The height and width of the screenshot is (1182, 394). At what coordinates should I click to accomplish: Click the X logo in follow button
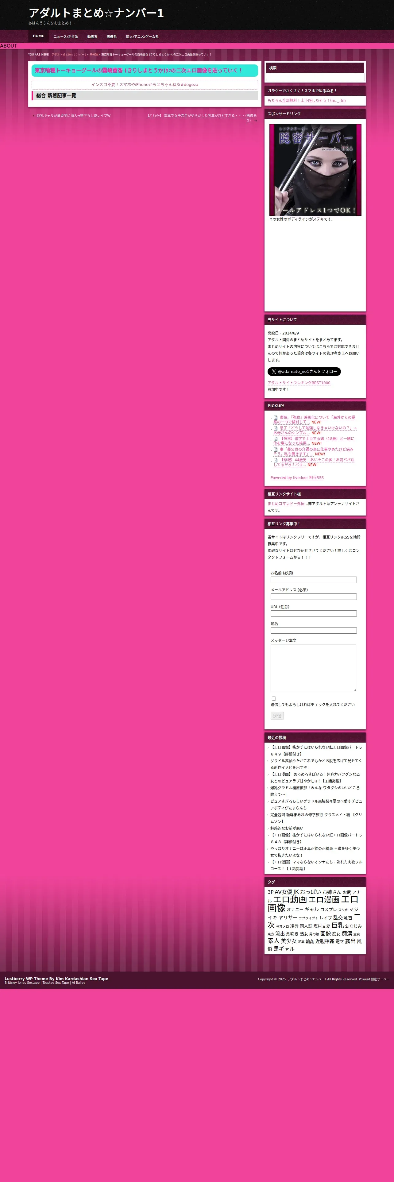coord(274,372)
